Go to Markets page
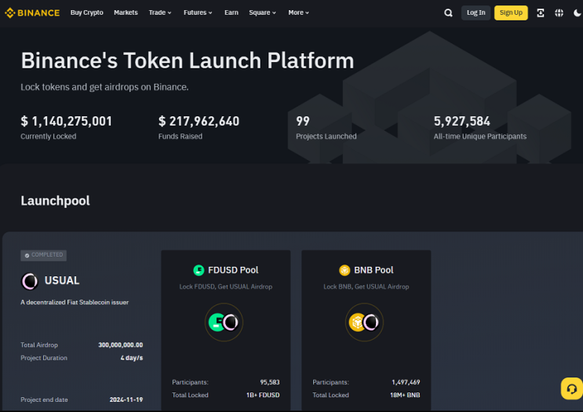 click(126, 13)
